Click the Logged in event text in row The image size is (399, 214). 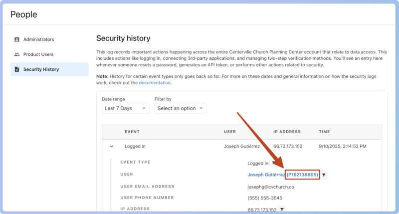(x=135, y=146)
